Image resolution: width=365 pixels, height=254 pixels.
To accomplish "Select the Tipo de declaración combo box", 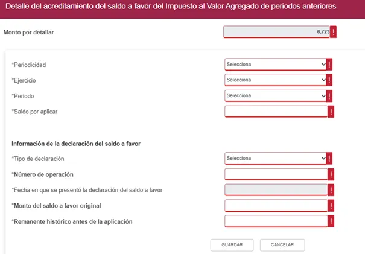I will 275,158.
